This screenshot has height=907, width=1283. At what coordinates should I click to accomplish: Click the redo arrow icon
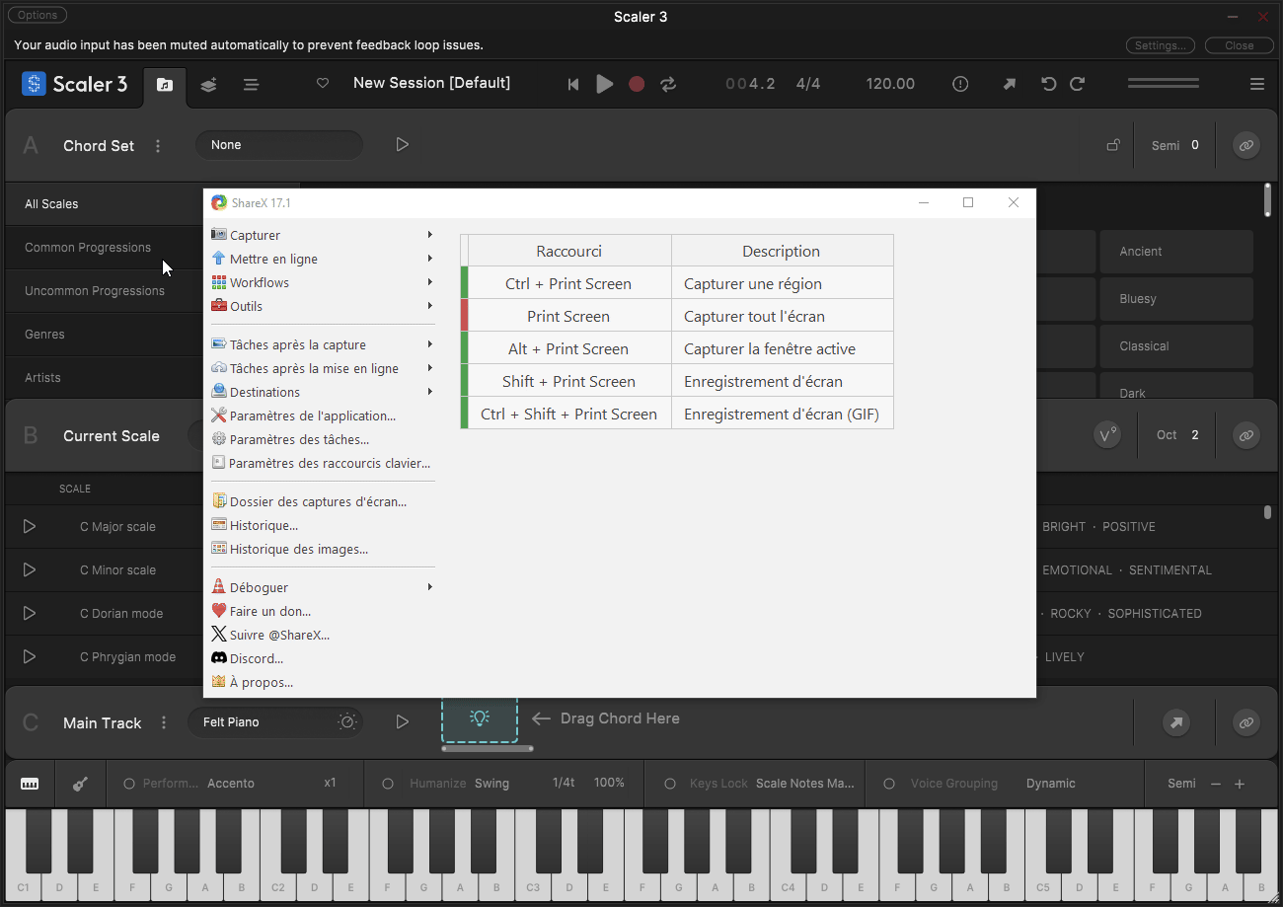pos(1078,84)
